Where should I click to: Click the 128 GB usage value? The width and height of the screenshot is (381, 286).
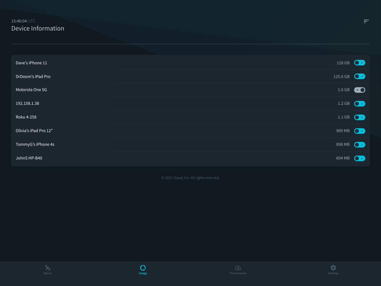click(x=343, y=63)
